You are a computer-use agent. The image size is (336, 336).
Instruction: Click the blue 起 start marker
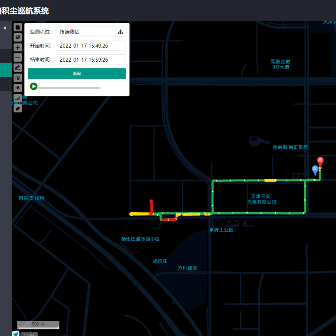click(x=315, y=170)
